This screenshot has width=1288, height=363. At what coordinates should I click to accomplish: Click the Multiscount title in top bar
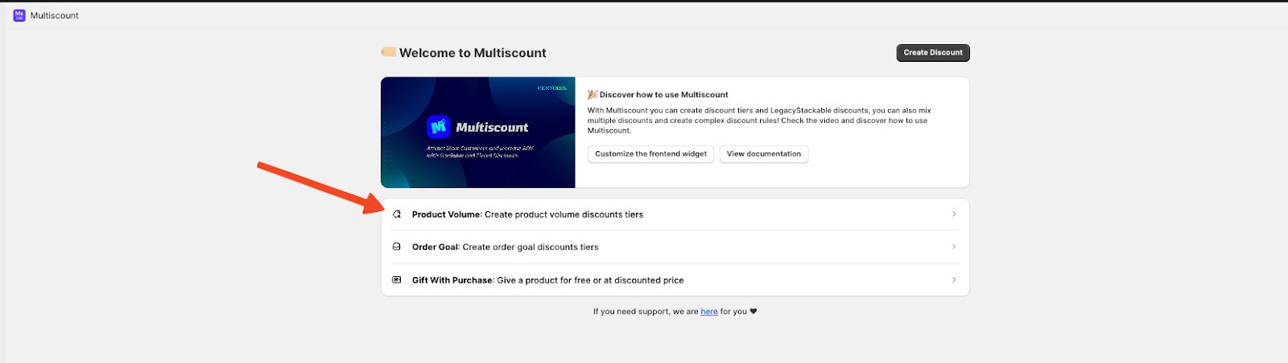pos(55,15)
